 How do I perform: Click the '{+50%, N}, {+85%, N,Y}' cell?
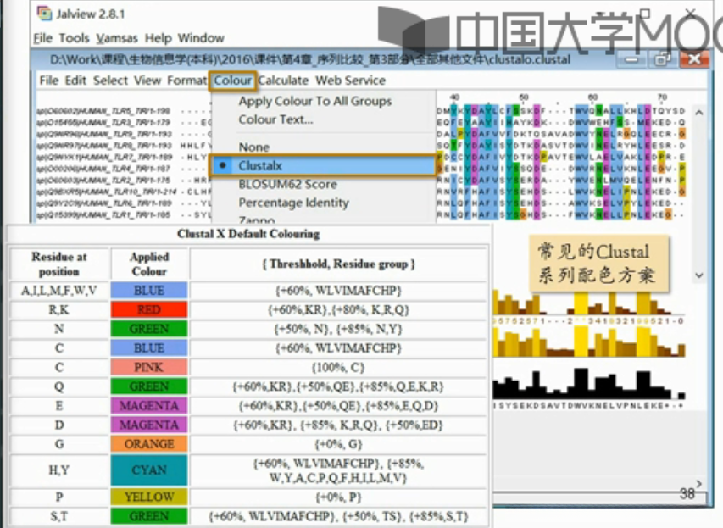(x=338, y=329)
